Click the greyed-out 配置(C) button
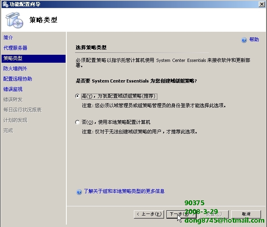The width and height of the screenshot is (267, 227). [x=214, y=214]
